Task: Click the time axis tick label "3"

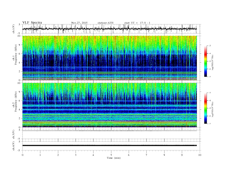Action: (76, 155)
